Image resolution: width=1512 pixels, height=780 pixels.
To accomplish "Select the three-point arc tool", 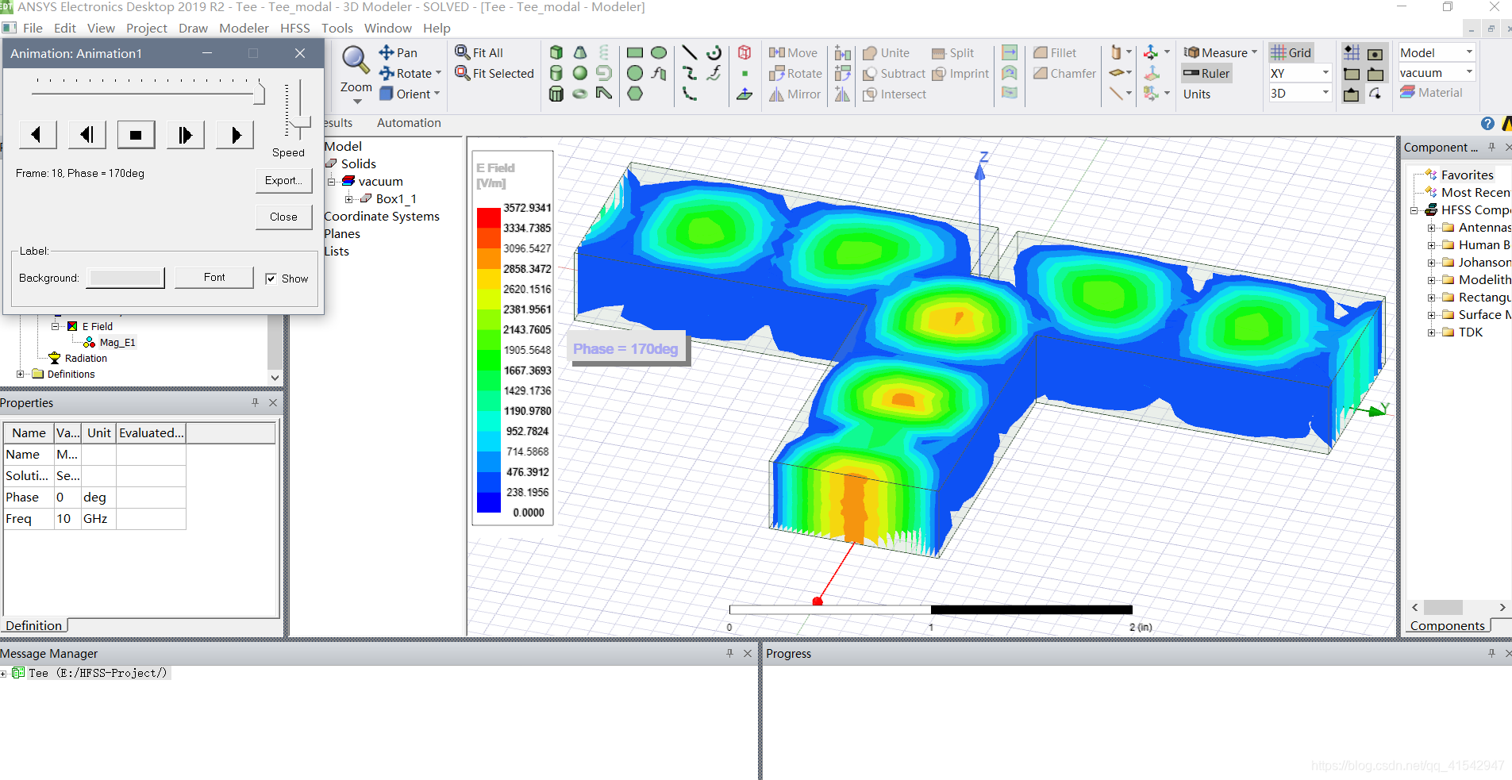I will coord(689,94).
